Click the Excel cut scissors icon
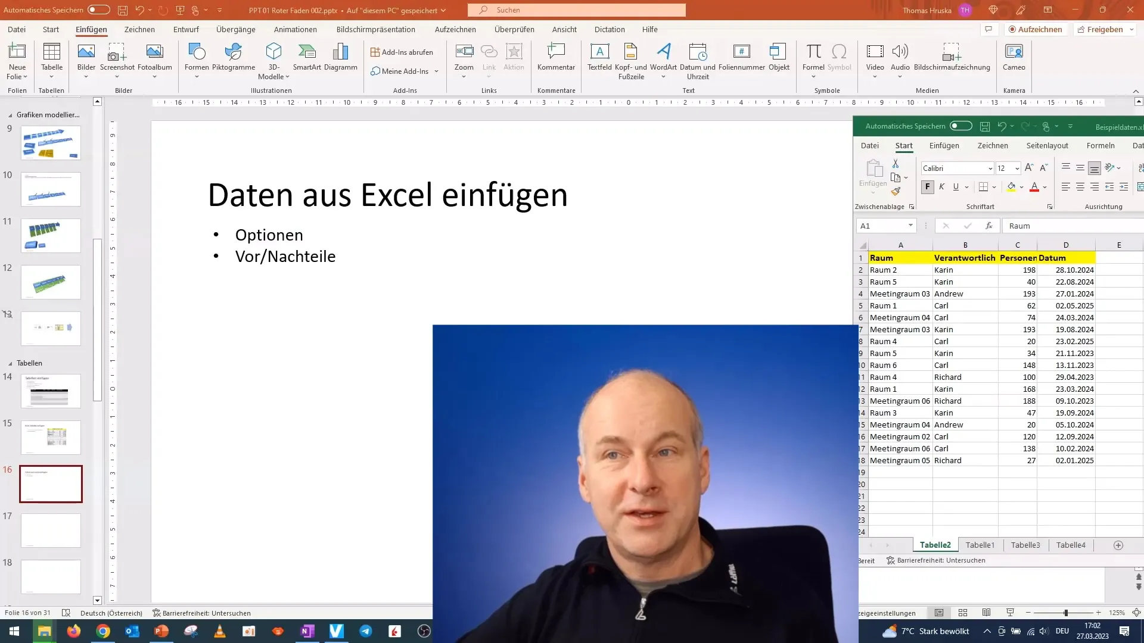Screen dimensions: 1144x643 click(x=896, y=163)
